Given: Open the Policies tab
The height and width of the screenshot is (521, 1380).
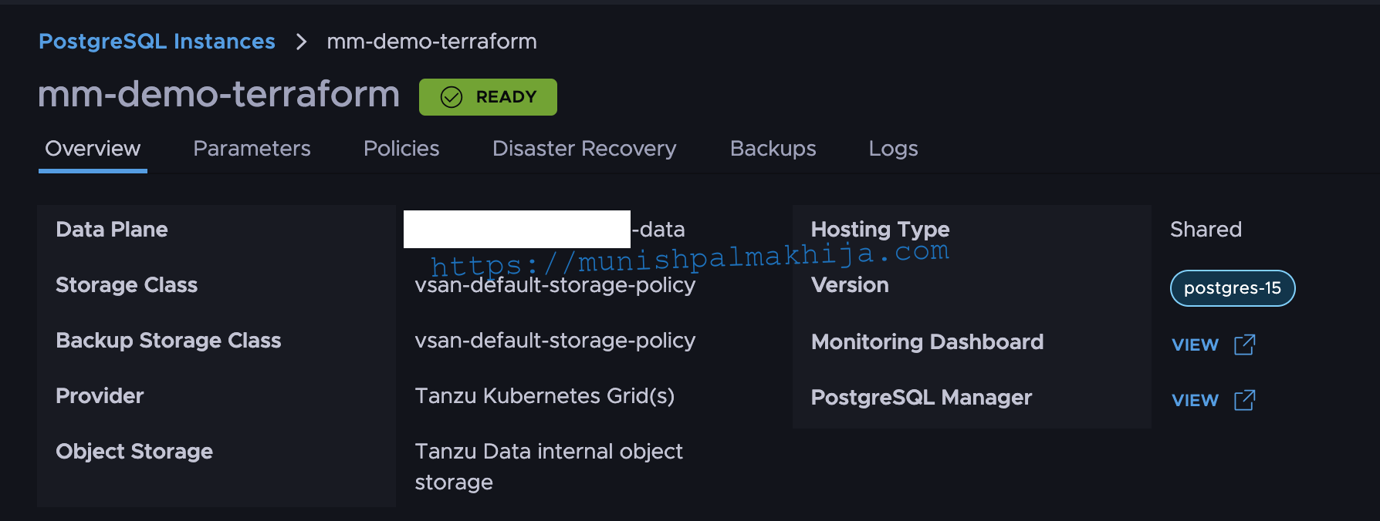Looking at the screenshot, I should [401, 149].
